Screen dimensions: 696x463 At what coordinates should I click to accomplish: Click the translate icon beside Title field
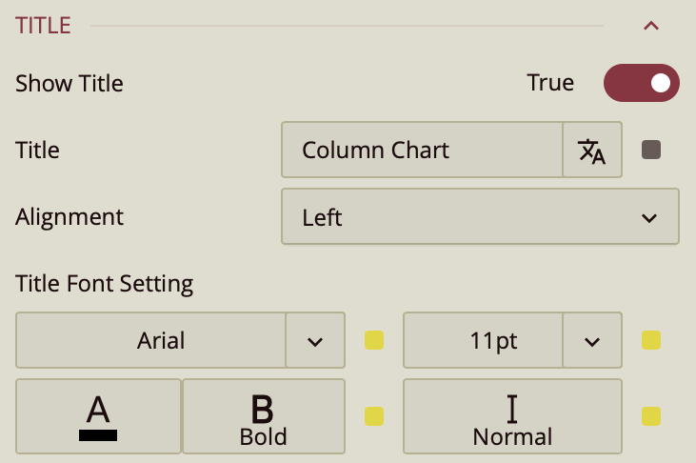(592, 150)
